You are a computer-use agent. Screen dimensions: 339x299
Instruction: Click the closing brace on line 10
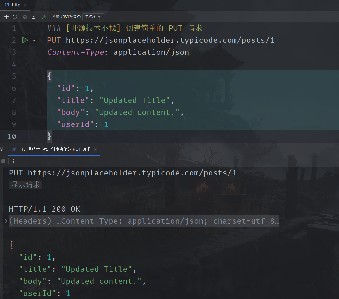(x=49, y=137)
